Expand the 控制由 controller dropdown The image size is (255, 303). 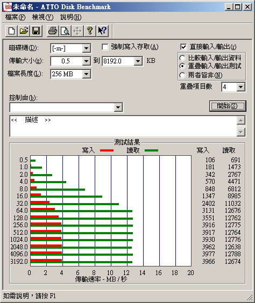coord(118,107)
